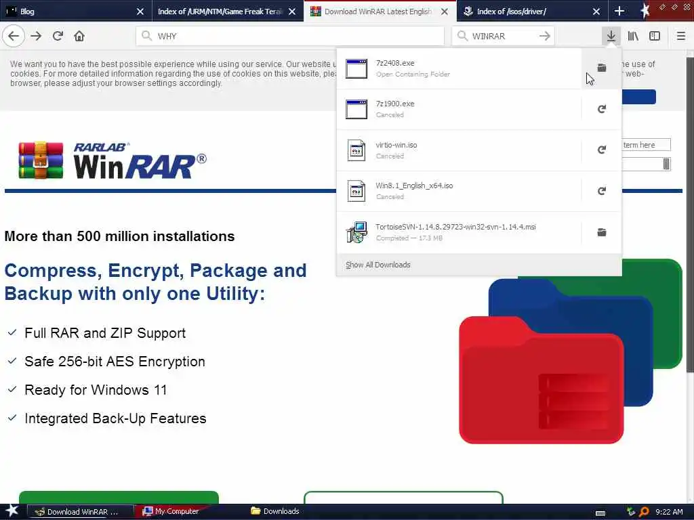Close the Game Freak index tab
Viewport: 694px width, 520px height.
[x=291, y=12]
